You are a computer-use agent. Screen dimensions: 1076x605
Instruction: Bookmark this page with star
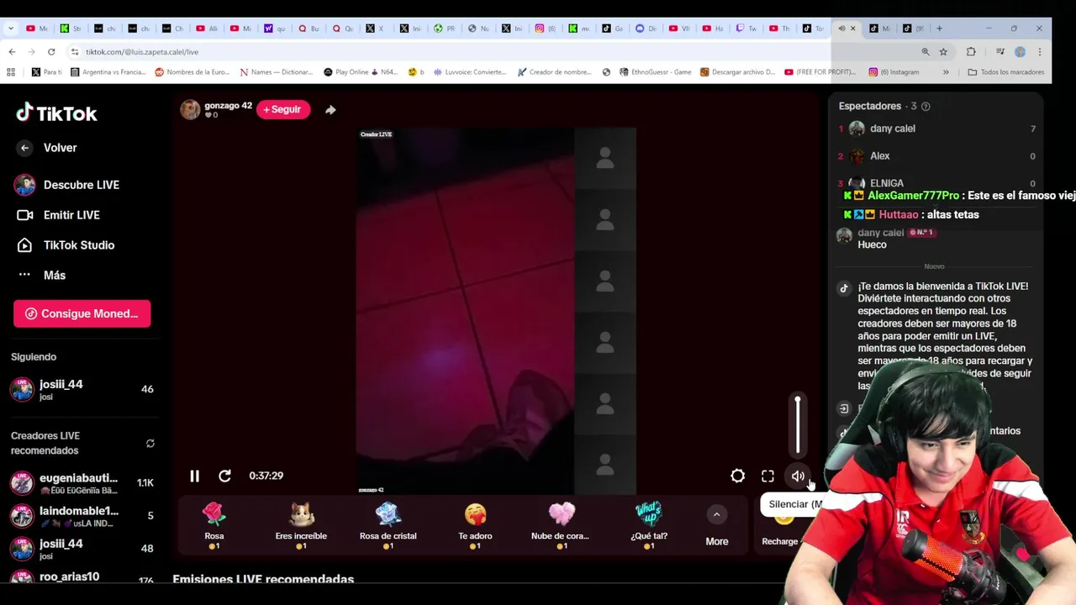(x=943, y=51)
